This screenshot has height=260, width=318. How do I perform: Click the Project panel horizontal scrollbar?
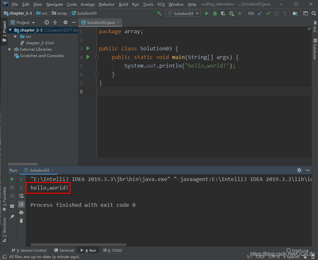(23, 164)
